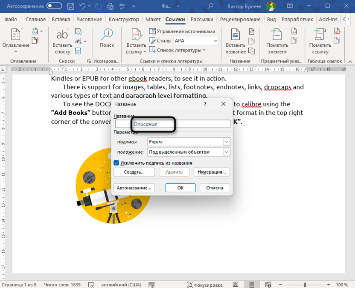
Task: Click the Автоназвание button
Action: [134, 188]
